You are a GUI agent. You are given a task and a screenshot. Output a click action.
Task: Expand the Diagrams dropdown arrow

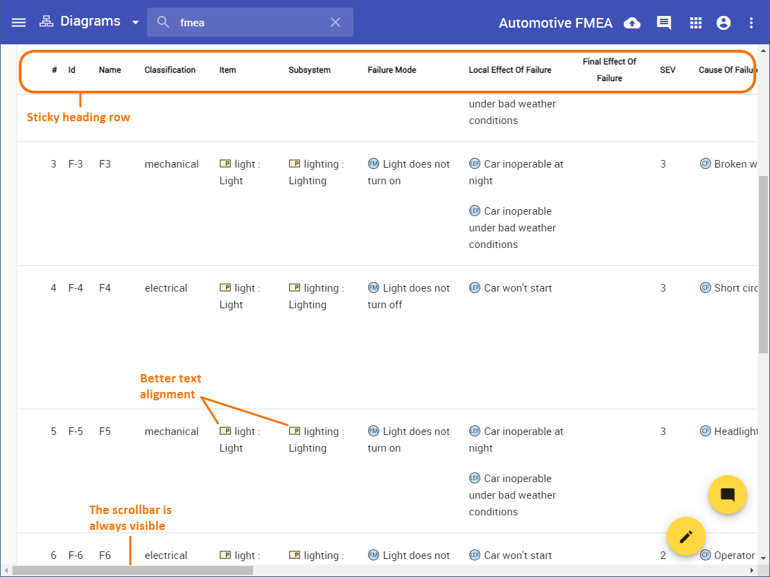(135, 22)
